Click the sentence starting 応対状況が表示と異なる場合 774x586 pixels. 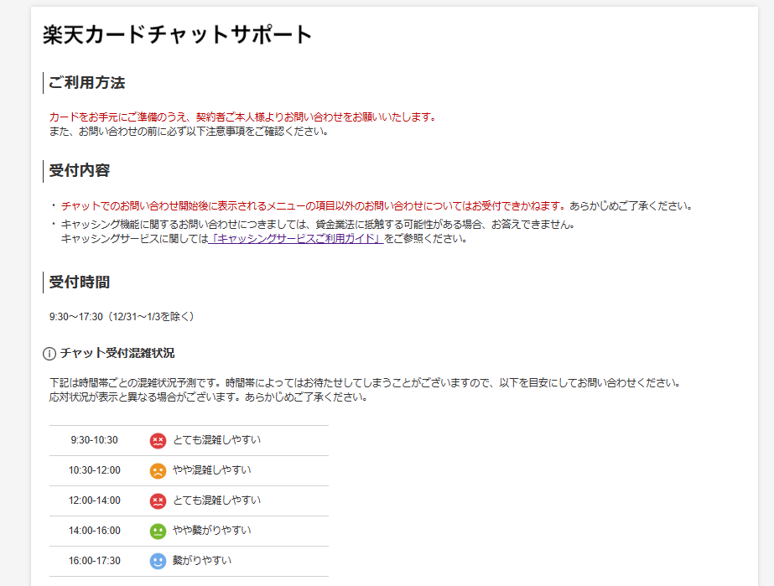click(x=208, y=397)
